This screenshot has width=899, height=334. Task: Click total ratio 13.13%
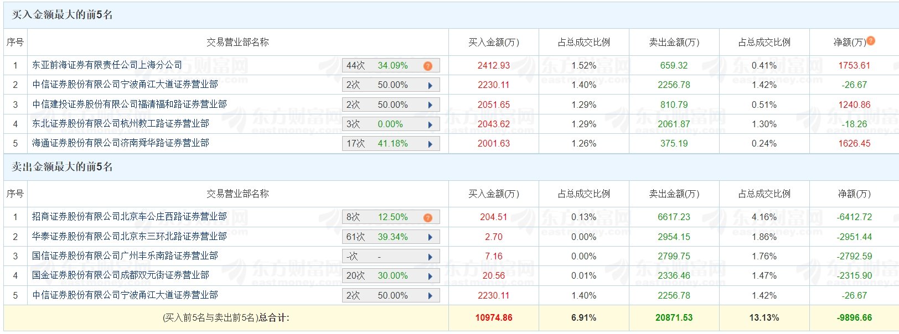[x=764, y=317]
